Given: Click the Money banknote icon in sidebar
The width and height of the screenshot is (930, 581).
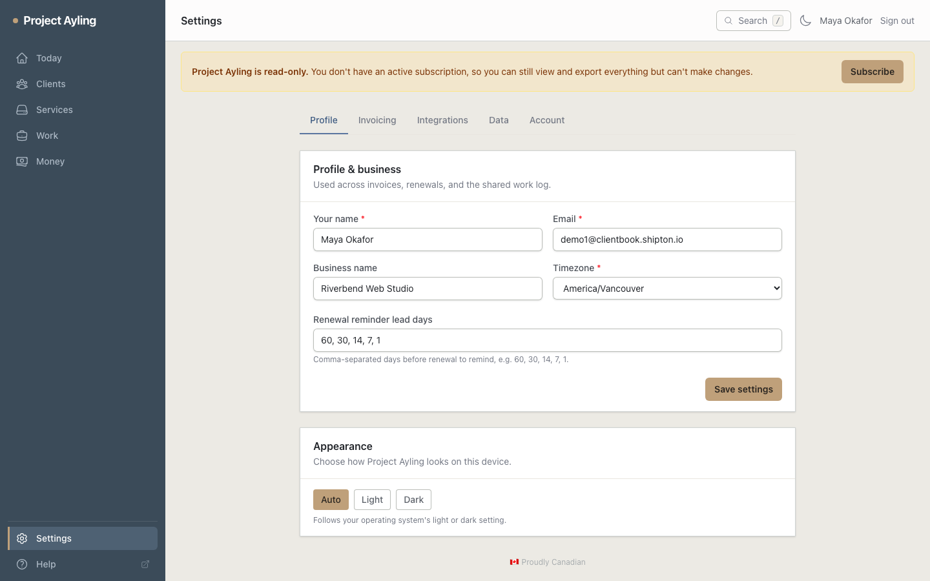Looking at the screenshot, I should point(22,161).
